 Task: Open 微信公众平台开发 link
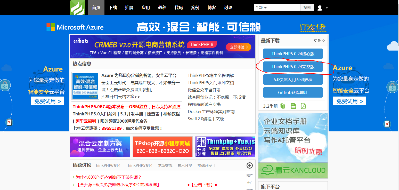[204, 90]
